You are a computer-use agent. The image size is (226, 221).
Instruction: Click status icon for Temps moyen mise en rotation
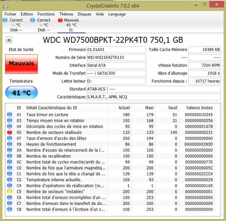click(10, 120)
